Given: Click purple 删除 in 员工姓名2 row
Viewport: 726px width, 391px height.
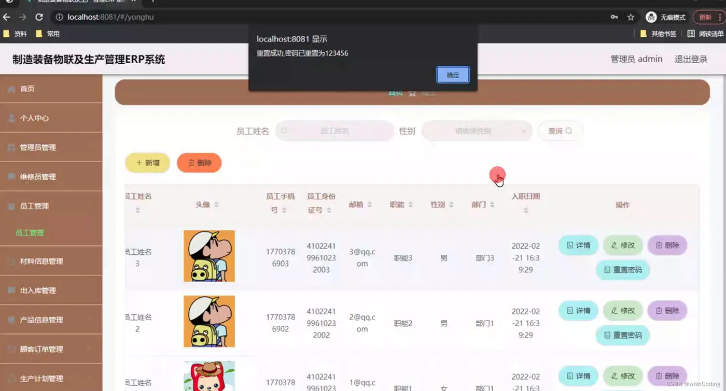Looking at the screenshot, I should (667, 310).
